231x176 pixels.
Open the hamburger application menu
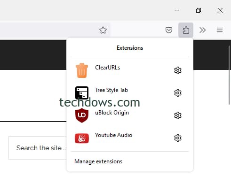(x=220, y=30)
